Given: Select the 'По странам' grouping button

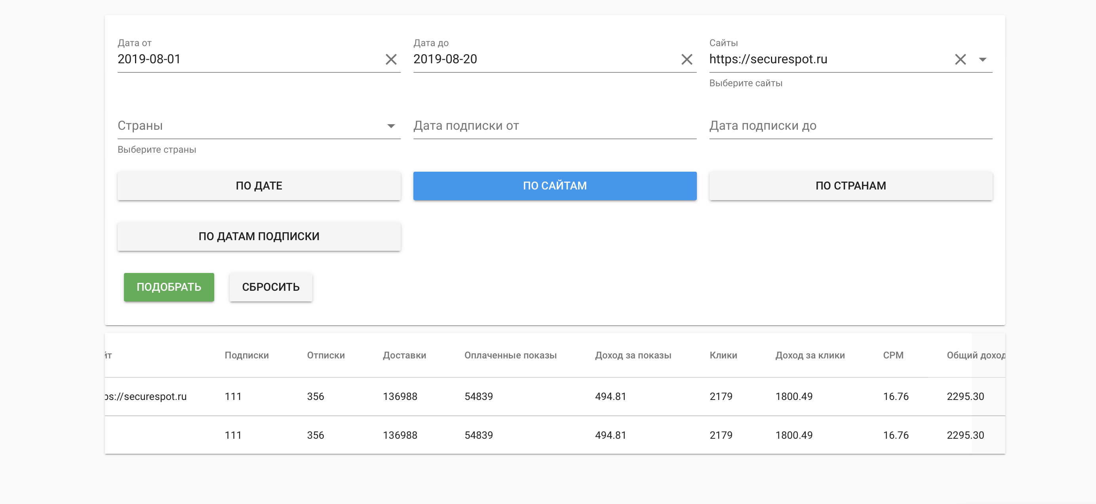Looking at the screenshot, I should pyautogui.click(x=850, y=186).
